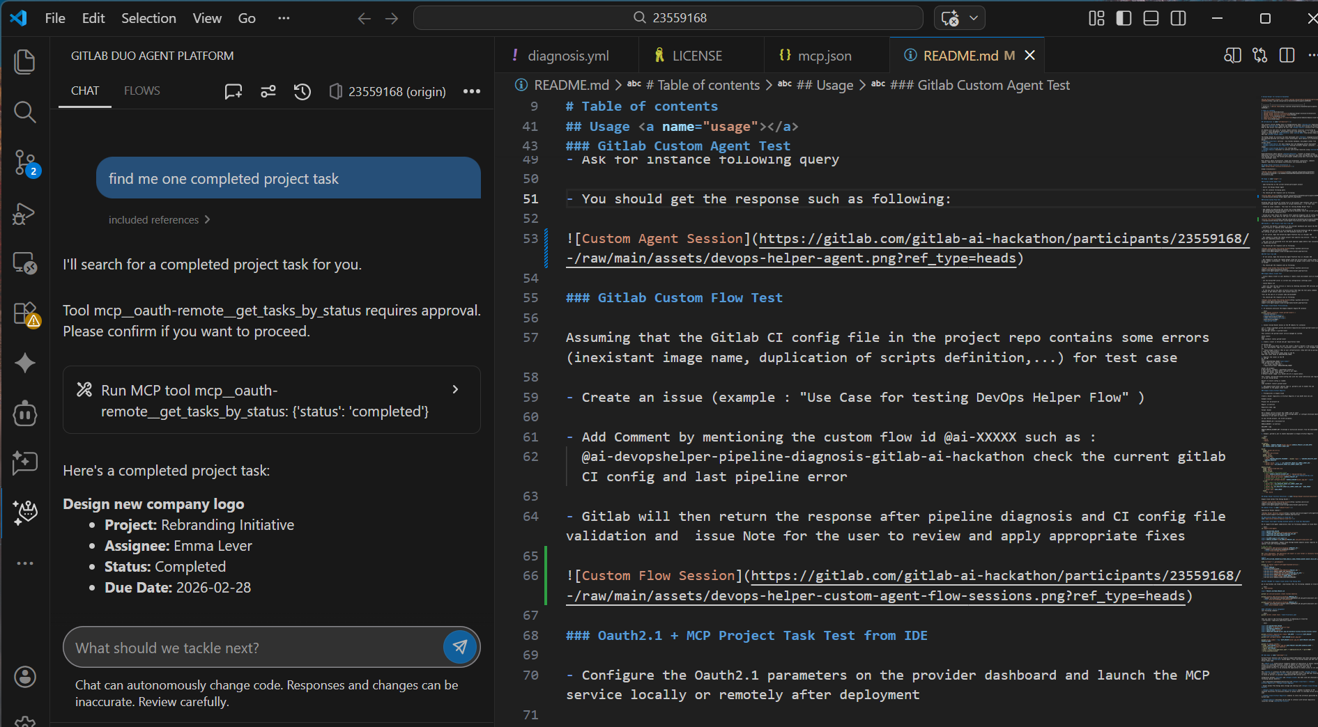
Task: Toggle the secondary side bar visibility
Action: [1178, 18]
